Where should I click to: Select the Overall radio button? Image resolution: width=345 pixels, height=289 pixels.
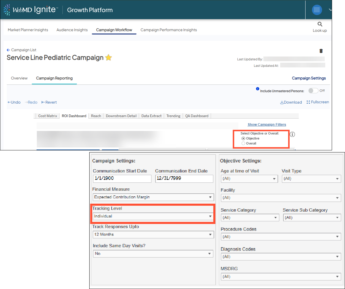243,143
